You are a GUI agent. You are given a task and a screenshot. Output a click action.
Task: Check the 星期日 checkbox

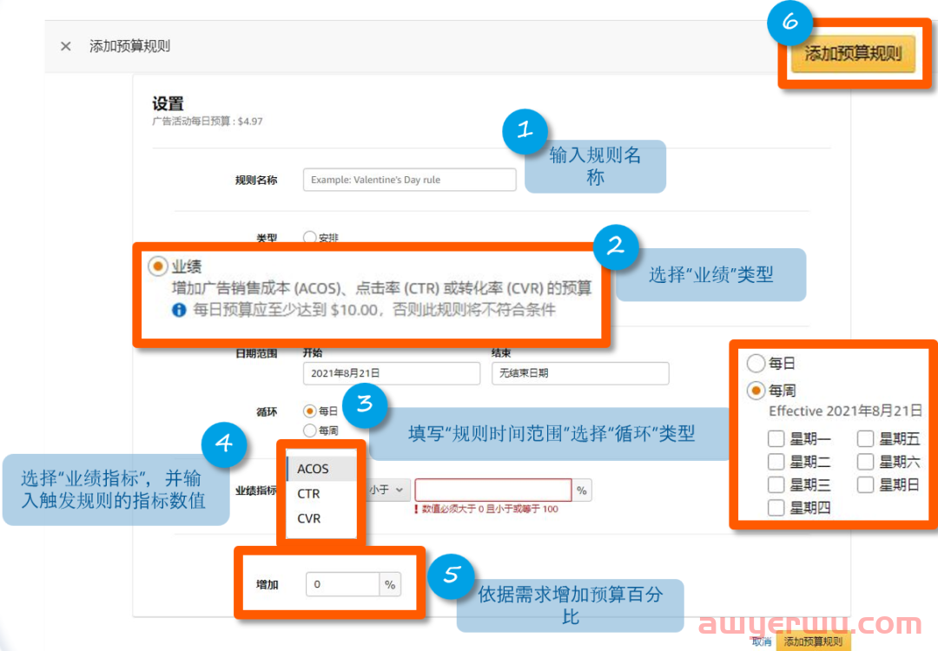(x=865, y=484)
